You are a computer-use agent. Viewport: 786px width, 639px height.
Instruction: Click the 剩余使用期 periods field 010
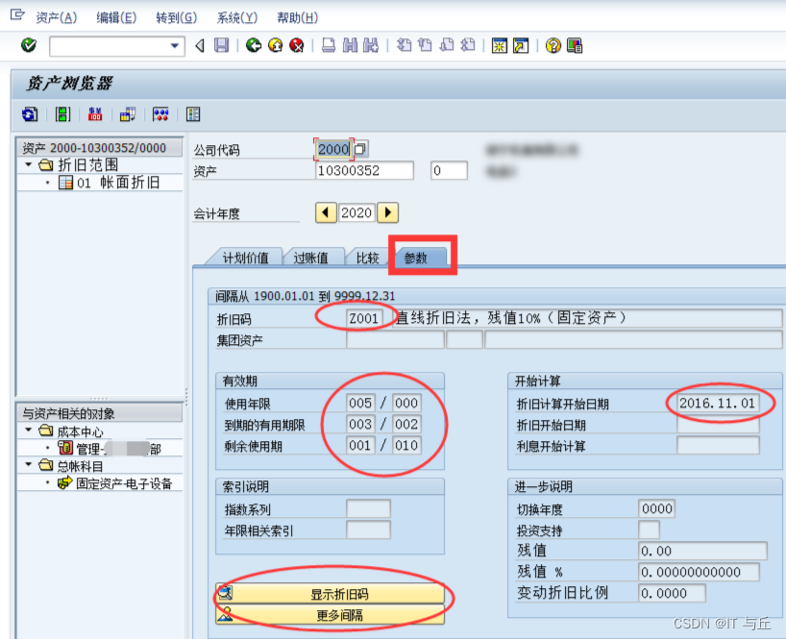point(406,445)
